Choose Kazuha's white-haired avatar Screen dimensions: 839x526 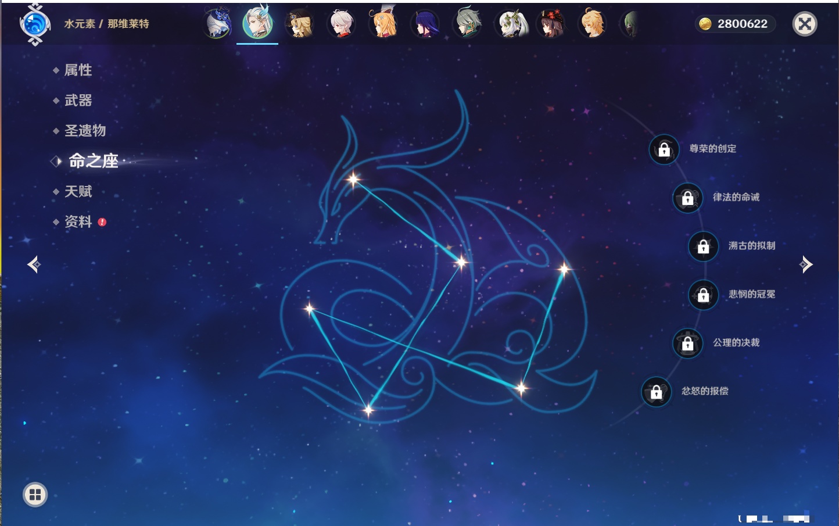click(342, 24)
